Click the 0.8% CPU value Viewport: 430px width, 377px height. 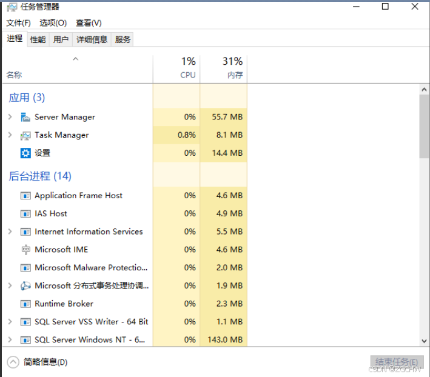click(x=187, y=135)
